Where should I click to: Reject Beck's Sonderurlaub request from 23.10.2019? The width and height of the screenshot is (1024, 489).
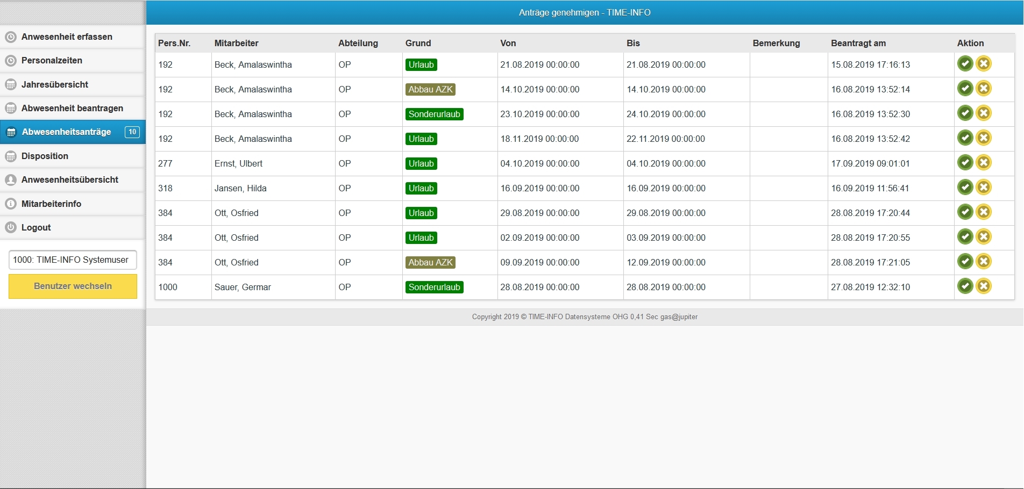coord(984,113)
